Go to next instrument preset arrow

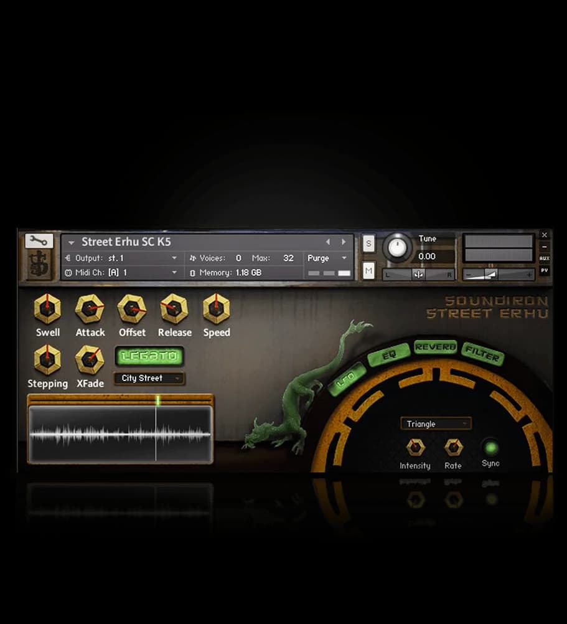(343, 242)
